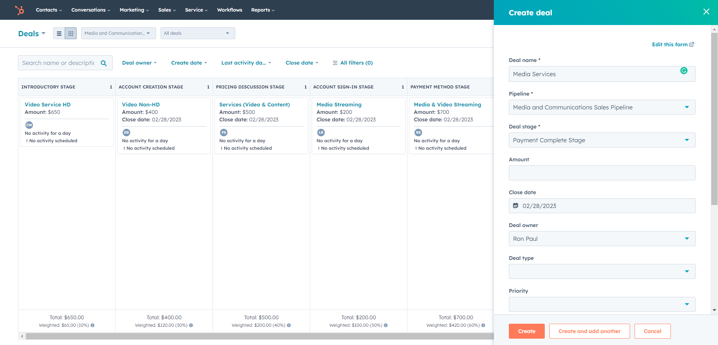Open the Reports menu
Image resolution: width=718 pixels, height=345 pixels.
(263, 10)
